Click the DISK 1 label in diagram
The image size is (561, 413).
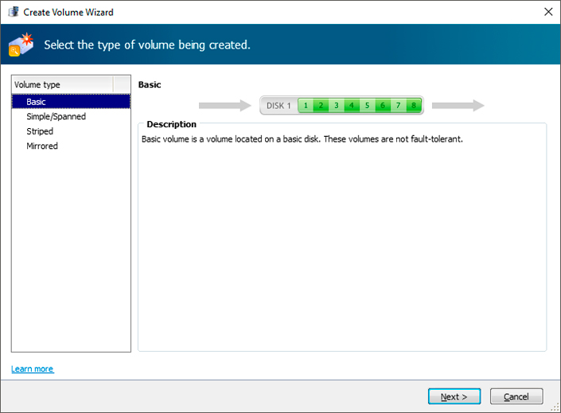(x=279, y=106)
